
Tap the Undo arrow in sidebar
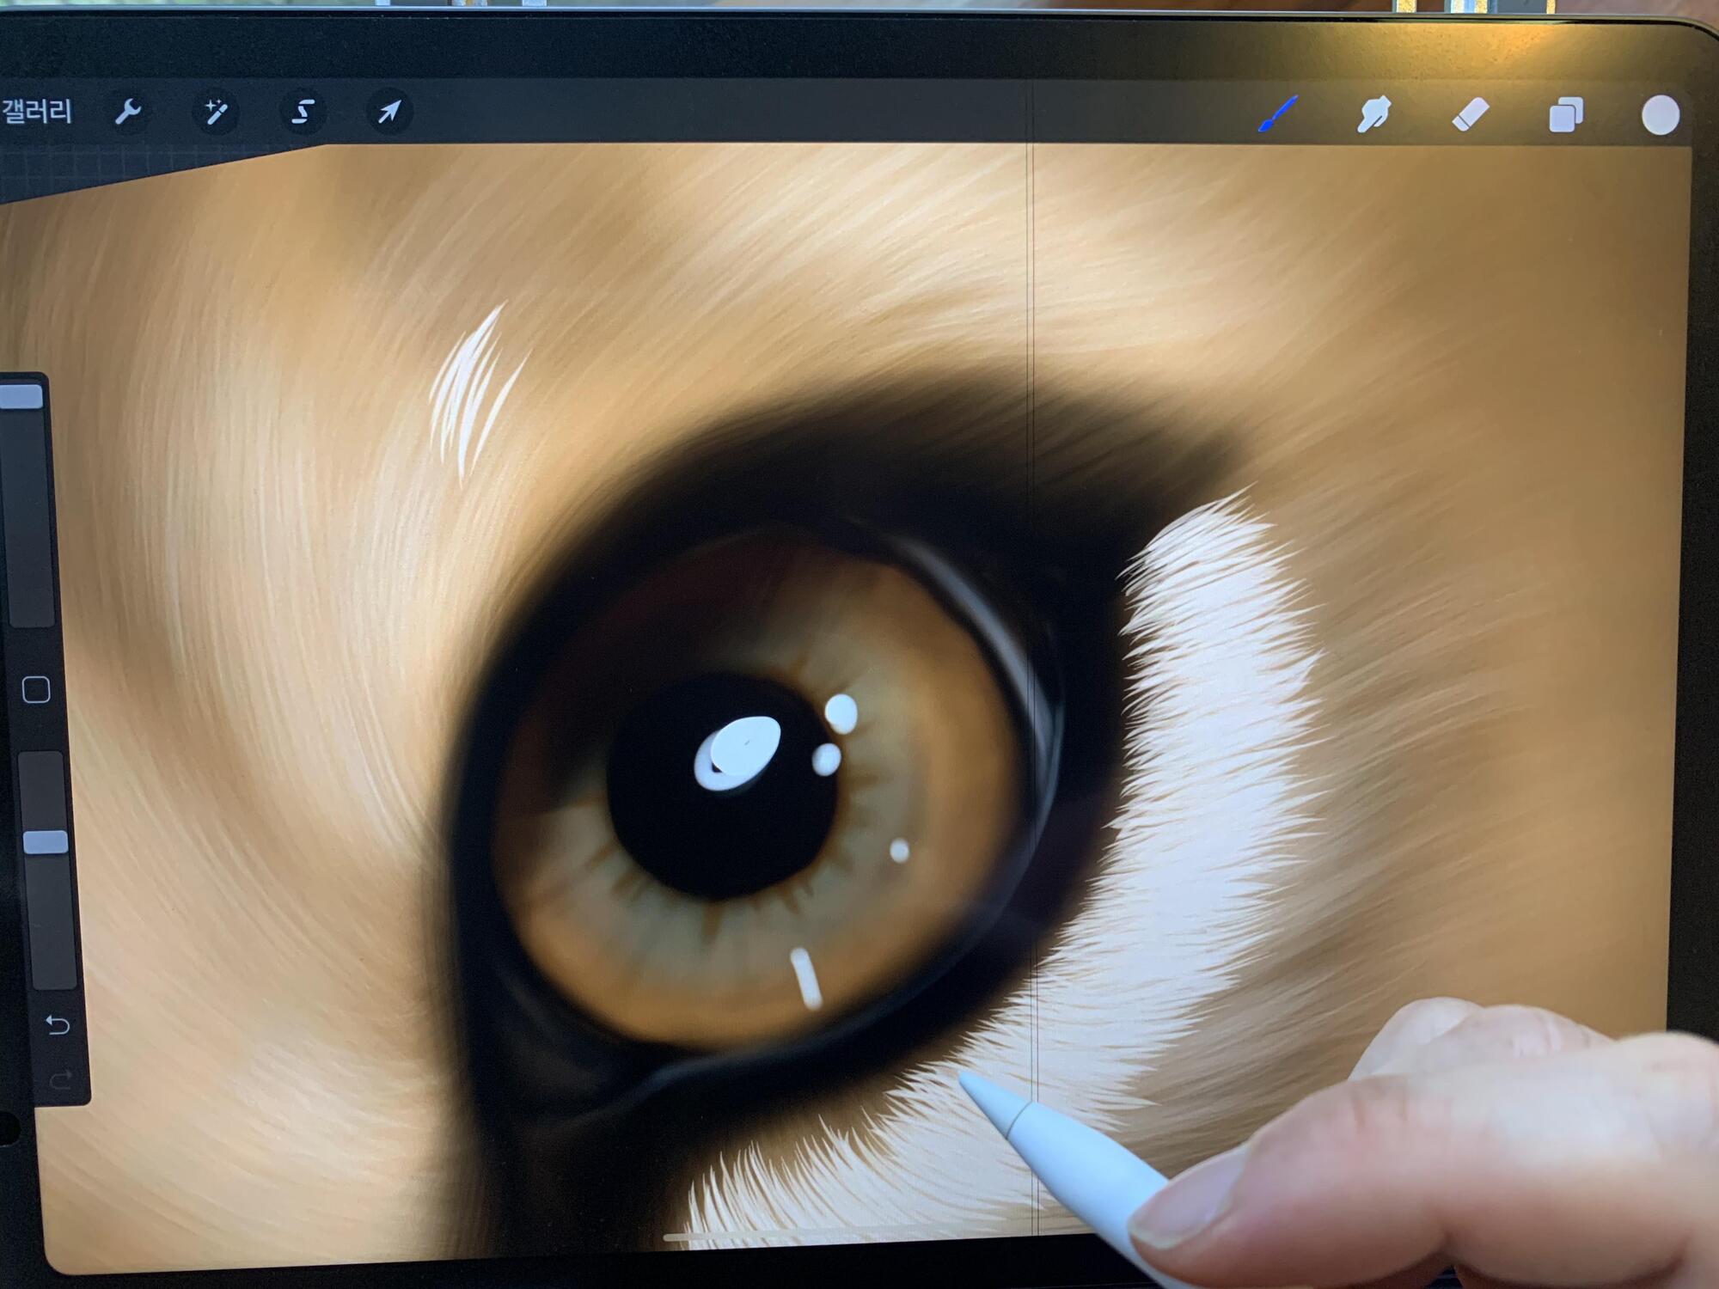click(x=57, y=1024)
